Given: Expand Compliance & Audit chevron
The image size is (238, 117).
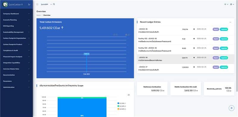Looking at the screenshot, I should tap(29, 50).
